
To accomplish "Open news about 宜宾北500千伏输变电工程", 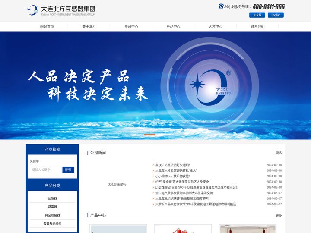I will [196, 204].
